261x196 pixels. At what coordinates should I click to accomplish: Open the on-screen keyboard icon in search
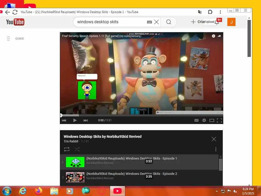pos(149,22)
